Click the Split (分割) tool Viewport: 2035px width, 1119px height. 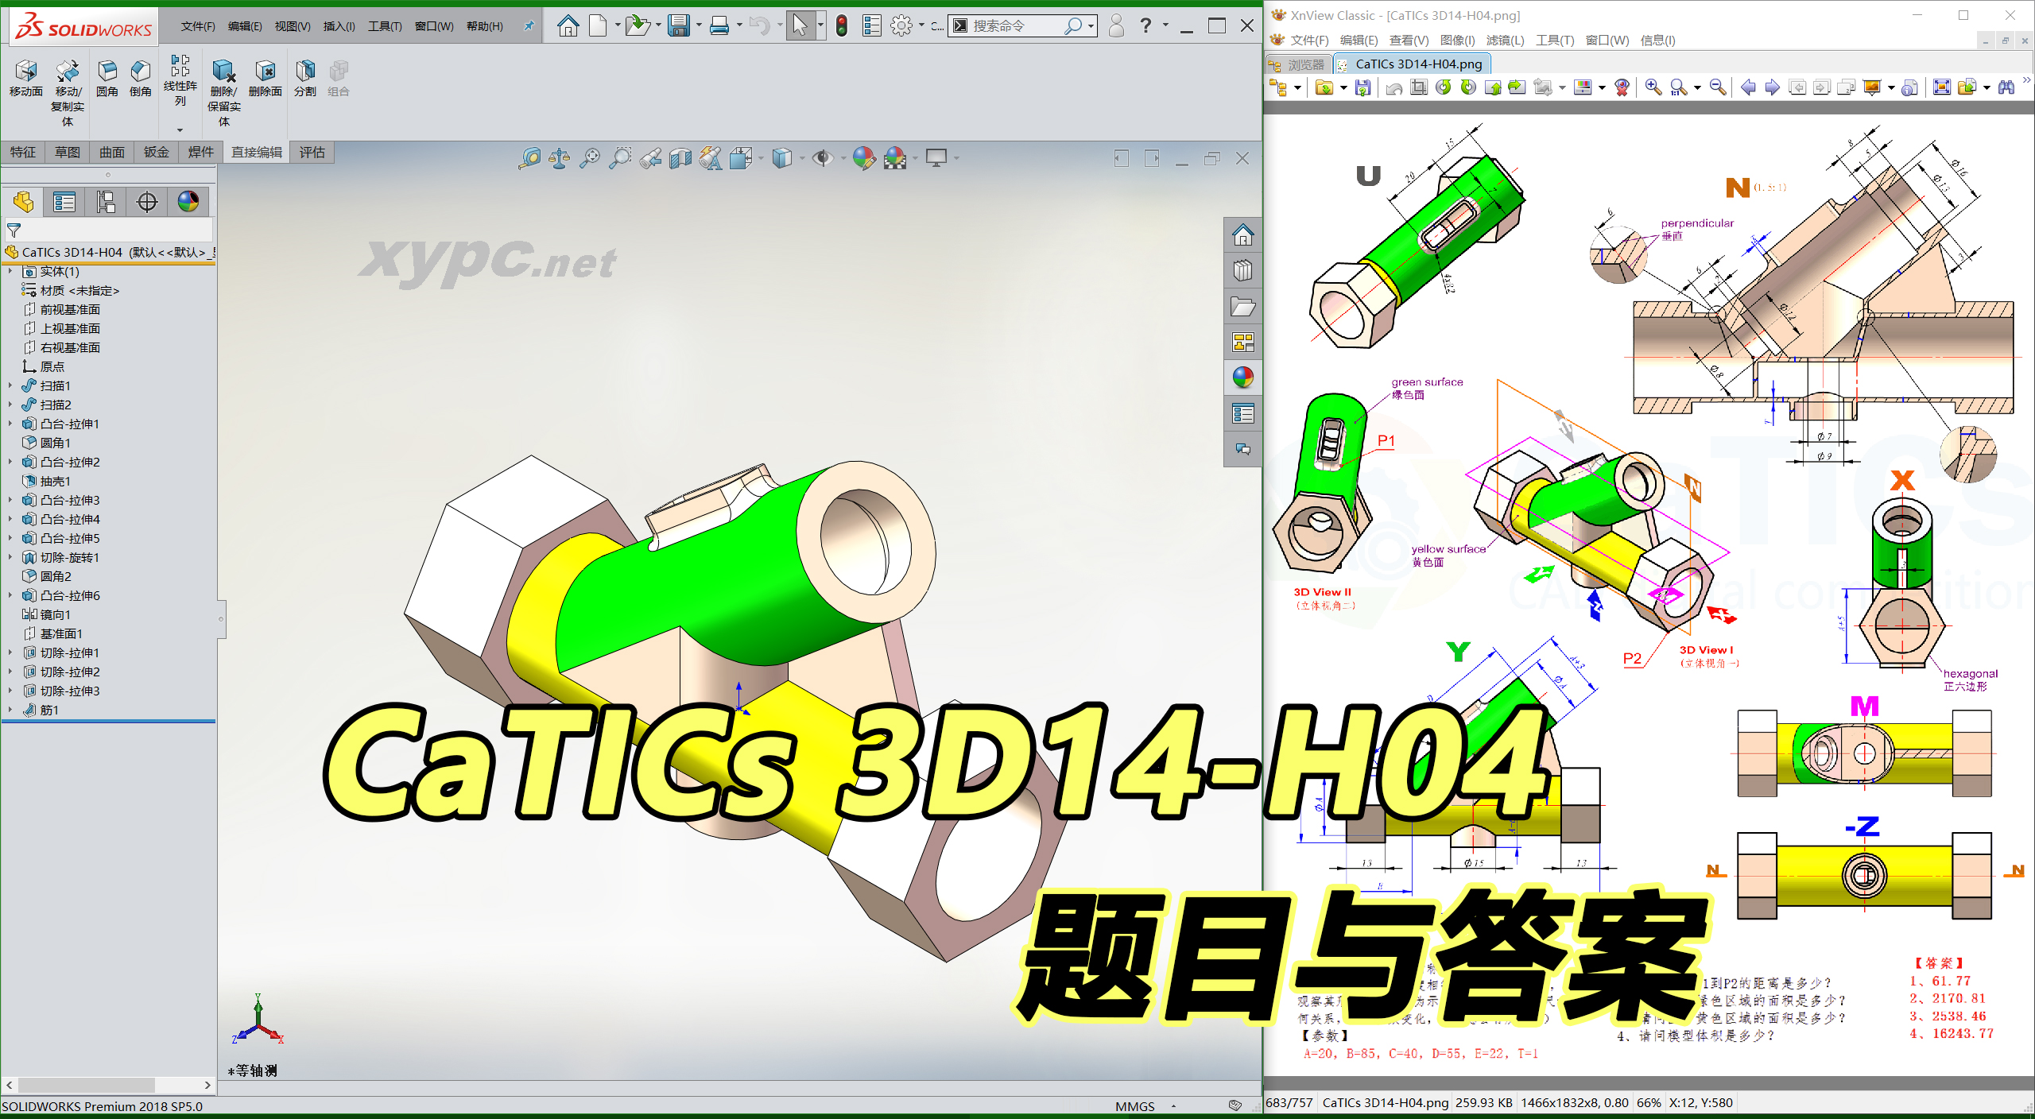(305, 78)
